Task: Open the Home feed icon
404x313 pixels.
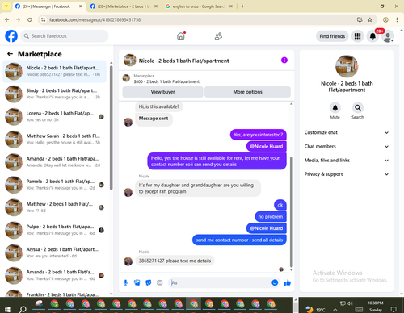Action: click(181, 36)
